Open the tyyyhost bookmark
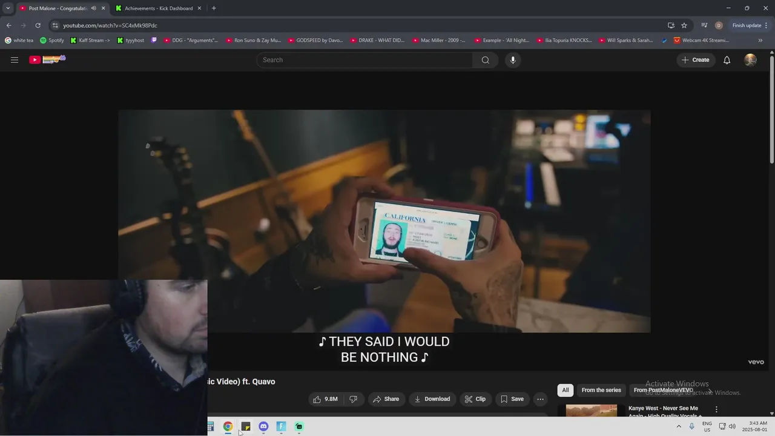 pos(131,41)
